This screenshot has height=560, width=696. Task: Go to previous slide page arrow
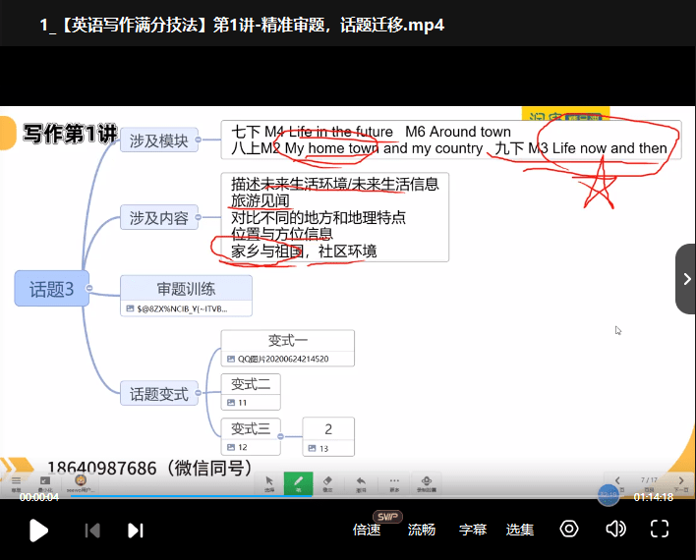(x=617, y=480)
